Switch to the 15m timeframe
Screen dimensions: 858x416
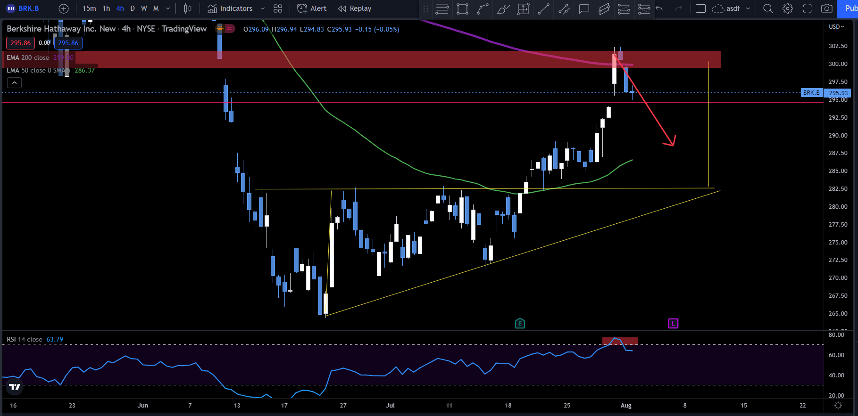89,8
